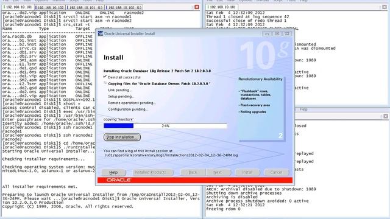Click the ora....db1.srv row
This screenshot has height=219, width=390.
48,52
